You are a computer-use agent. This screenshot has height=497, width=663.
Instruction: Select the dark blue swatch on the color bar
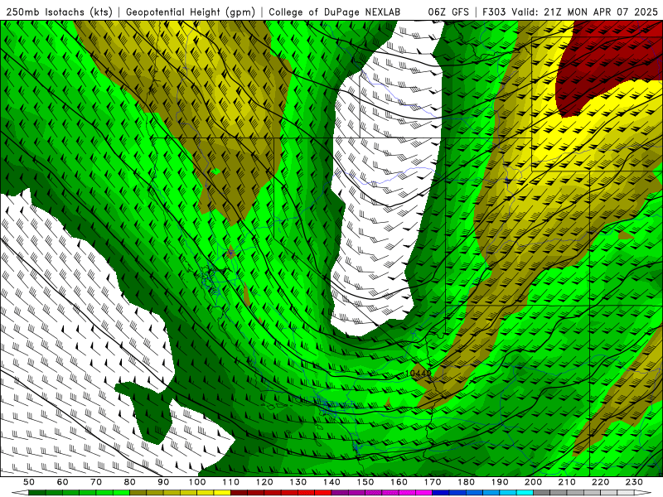[441, 493]
